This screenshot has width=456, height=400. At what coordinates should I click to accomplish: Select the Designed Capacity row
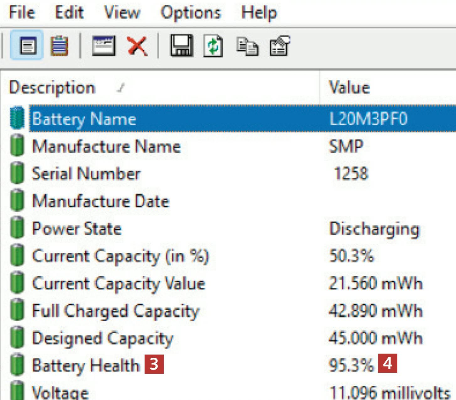[x=103, y=339]
